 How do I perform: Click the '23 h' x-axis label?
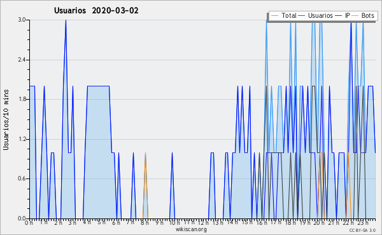pos(362,222)
